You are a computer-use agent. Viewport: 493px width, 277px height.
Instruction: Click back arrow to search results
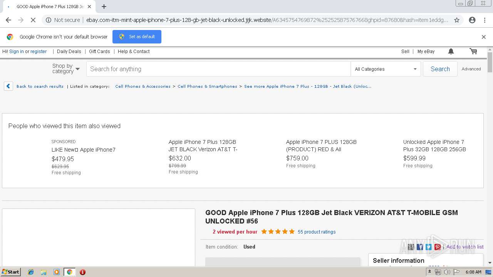(8, 86)
